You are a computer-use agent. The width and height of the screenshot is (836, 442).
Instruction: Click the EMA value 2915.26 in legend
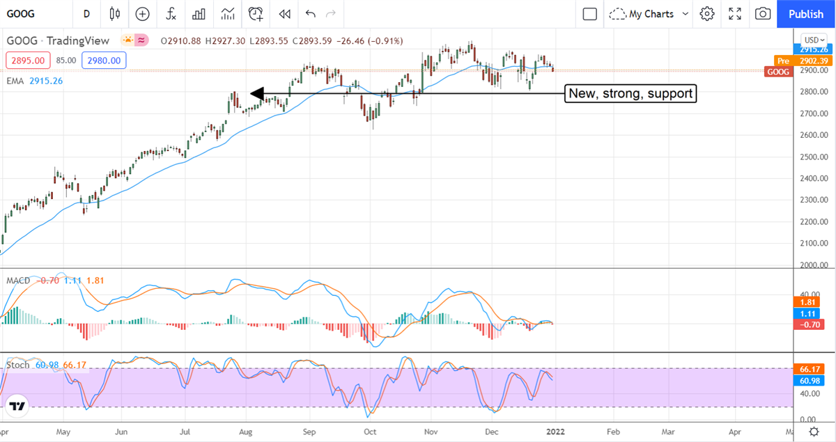pyautogui.click(x=46, y=81)
